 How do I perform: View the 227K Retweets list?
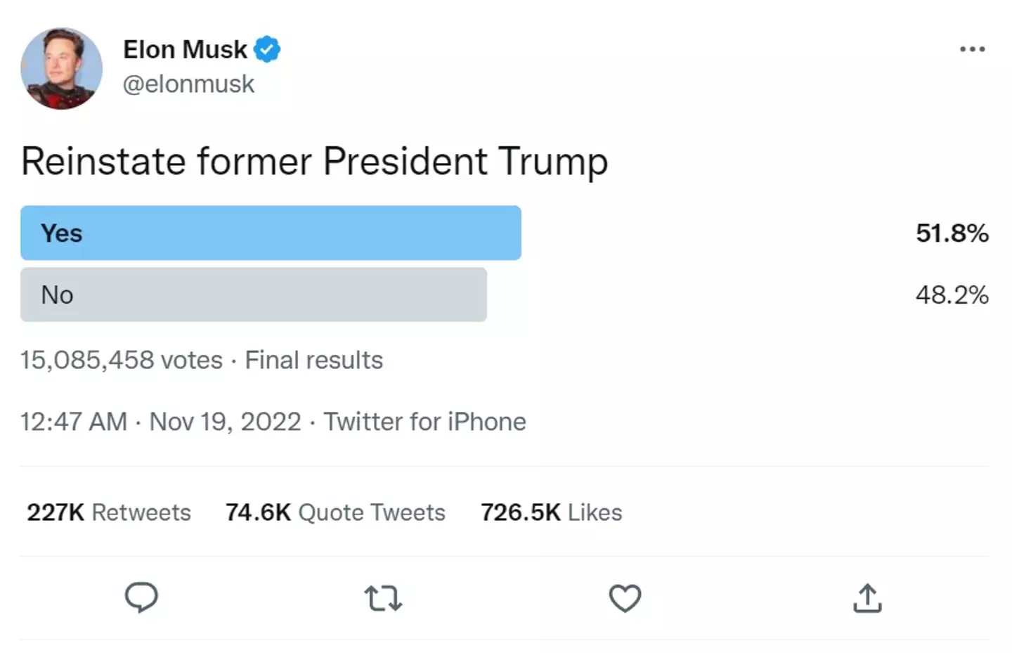[x=109, y=512]
